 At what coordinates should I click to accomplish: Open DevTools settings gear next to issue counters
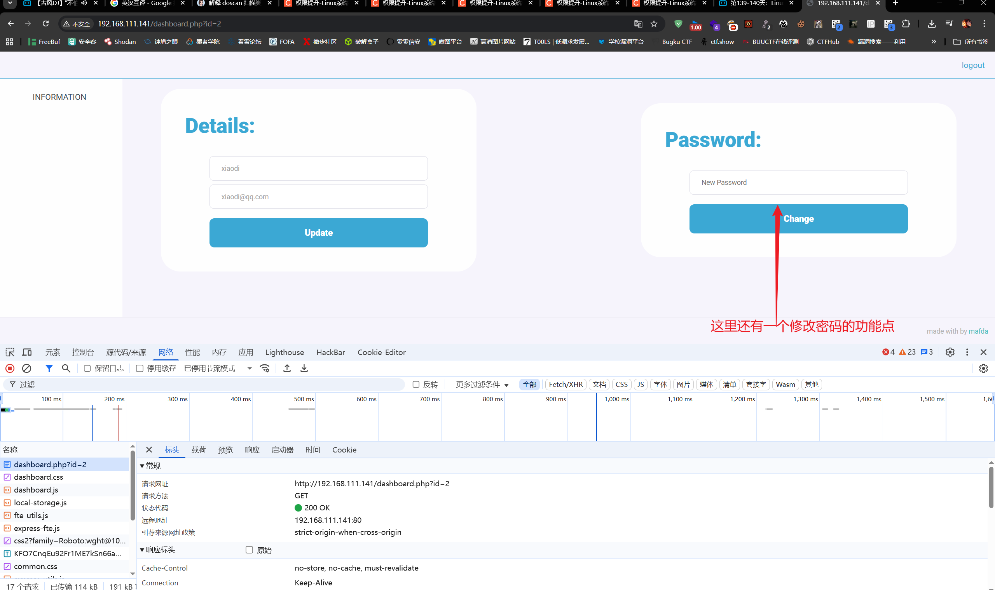(x=950, y=352)
